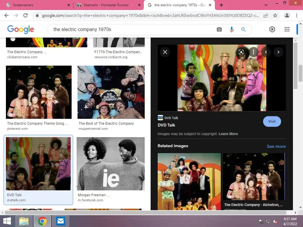This screenshot has width=303, height=227.
Task: Open the network tray icon
Action: tap(268, 221)
